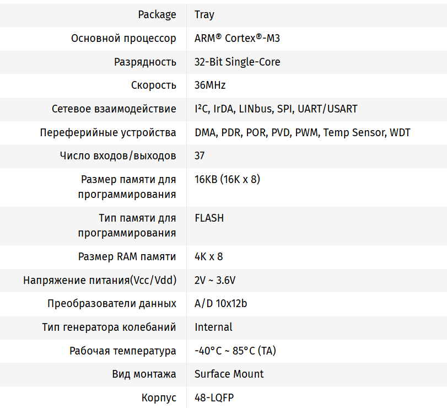Click the "36MHz" speed value

[210, 85]
